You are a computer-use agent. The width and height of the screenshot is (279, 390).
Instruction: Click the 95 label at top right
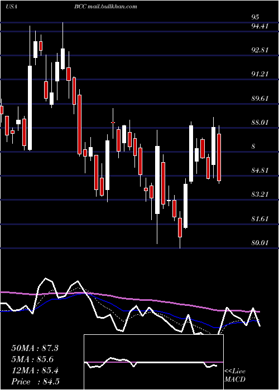pyautogui.click(x=256, y=17)
